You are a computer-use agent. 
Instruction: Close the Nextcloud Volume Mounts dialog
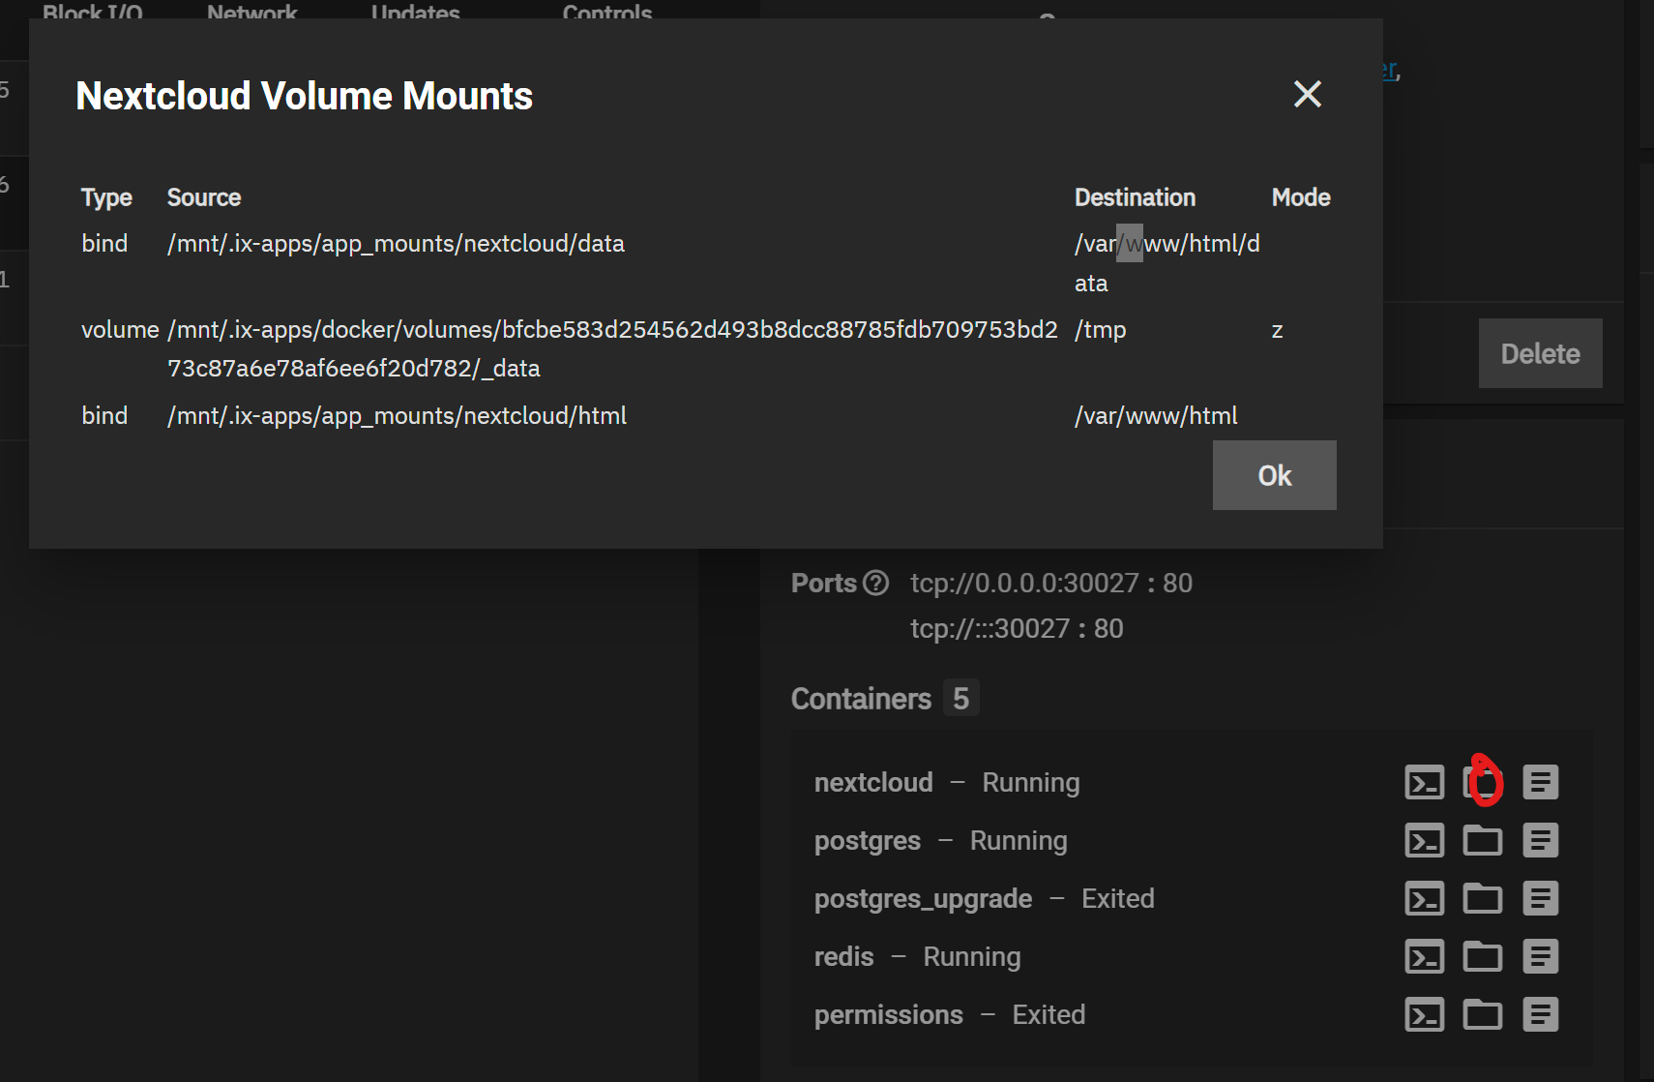(x=1308, y=94)
